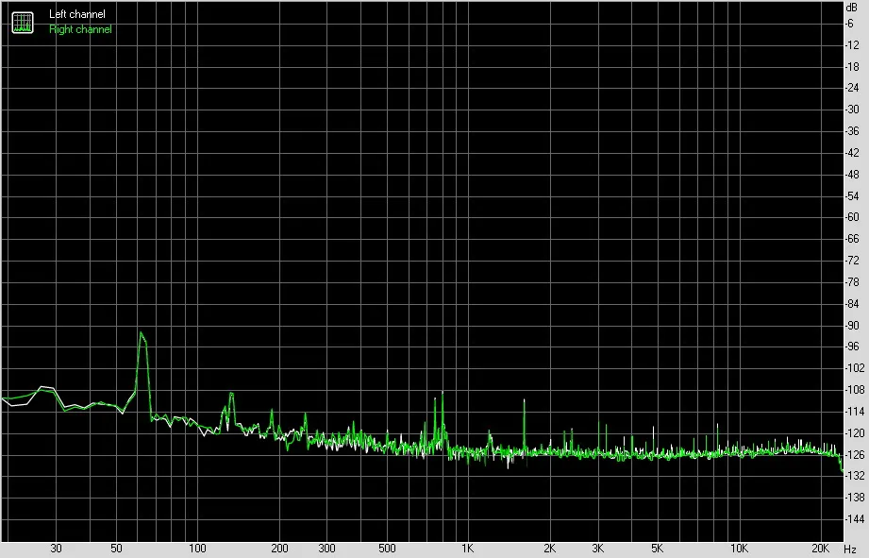
Task: Select the "Right channel" legend label
Action: [x=80, y=29]
